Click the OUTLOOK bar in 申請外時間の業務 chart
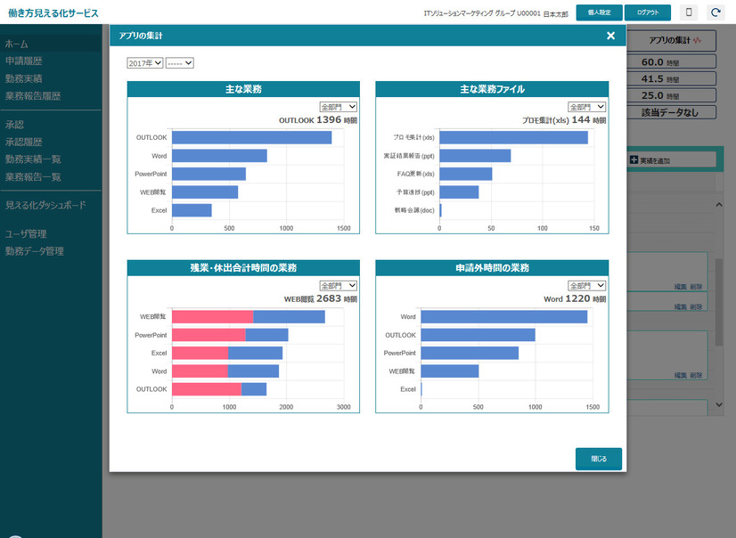736x538 pixels. (x=478, y=335)
